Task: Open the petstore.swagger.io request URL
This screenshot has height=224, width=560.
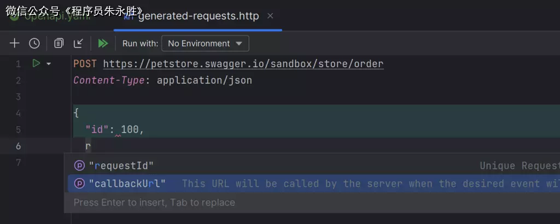Action: 243,64
